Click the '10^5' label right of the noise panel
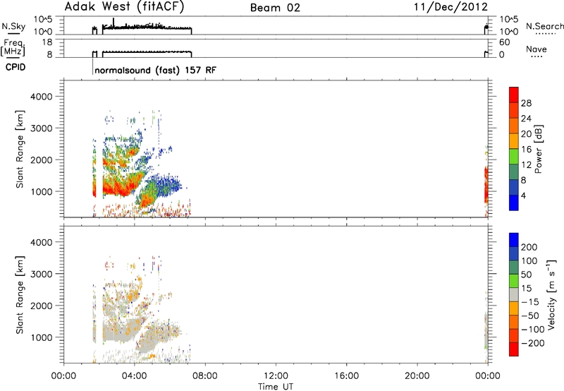564x391 pixels. point(508,20)
